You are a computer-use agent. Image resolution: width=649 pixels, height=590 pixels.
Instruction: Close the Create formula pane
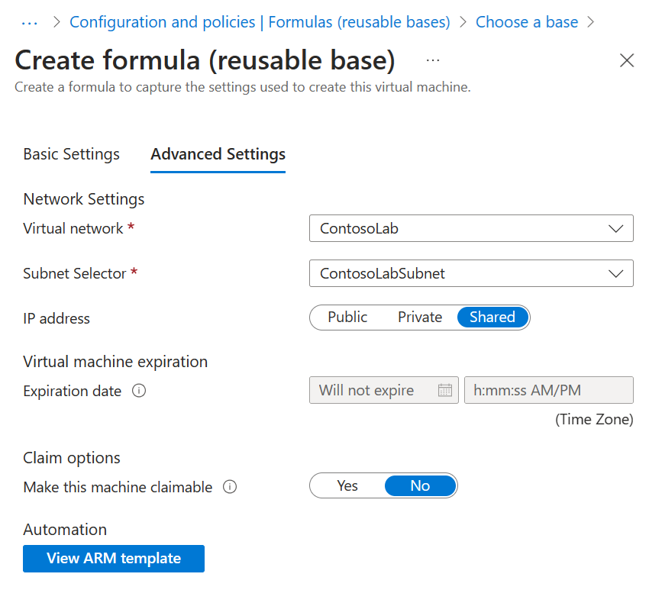pos(627,61)
